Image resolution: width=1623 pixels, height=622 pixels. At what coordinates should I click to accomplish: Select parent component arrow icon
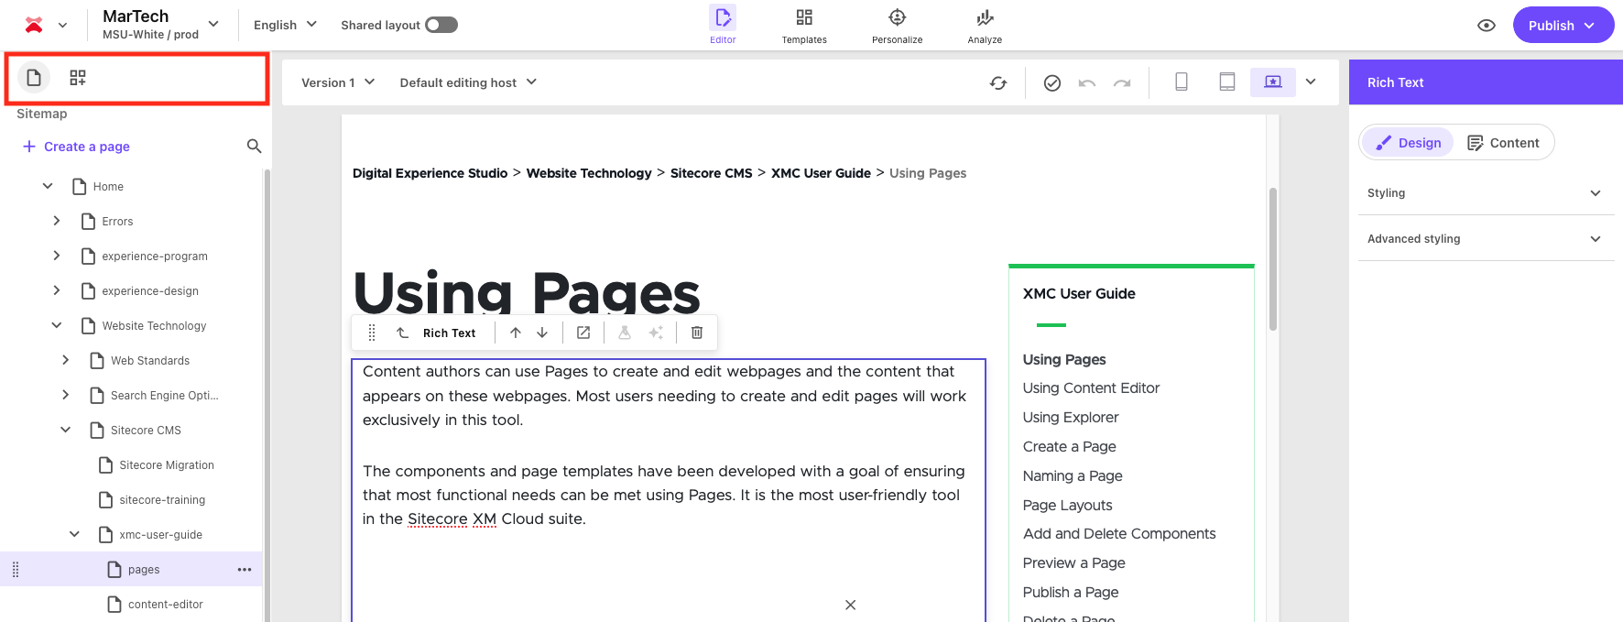pyautogui.click(x=402, y=333)
